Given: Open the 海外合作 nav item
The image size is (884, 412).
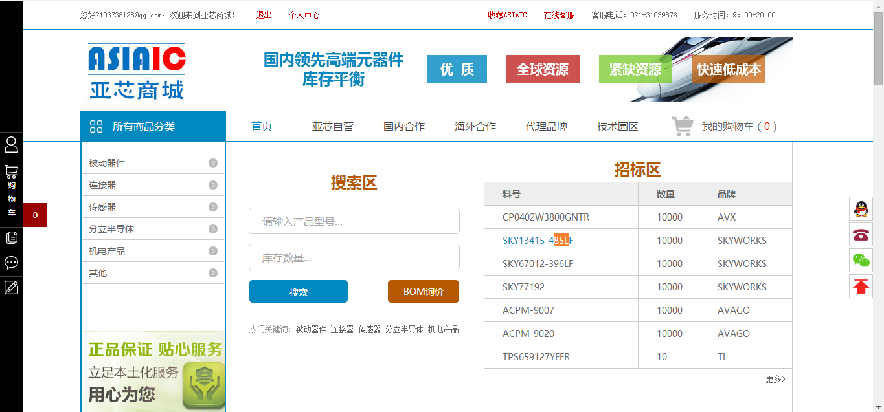Looking at the screenshot, I should tap(475, 126).
